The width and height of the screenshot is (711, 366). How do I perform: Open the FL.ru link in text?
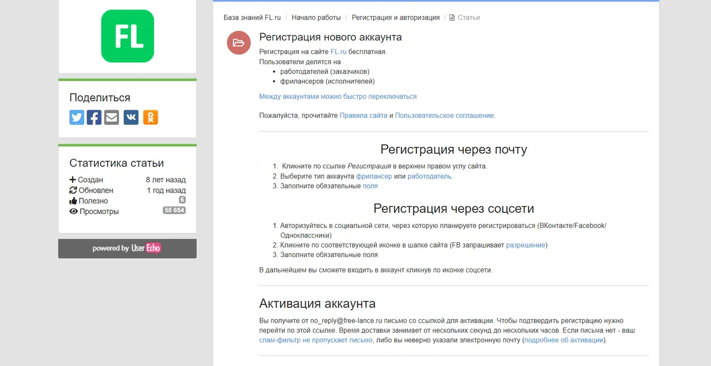coord(338,52)
